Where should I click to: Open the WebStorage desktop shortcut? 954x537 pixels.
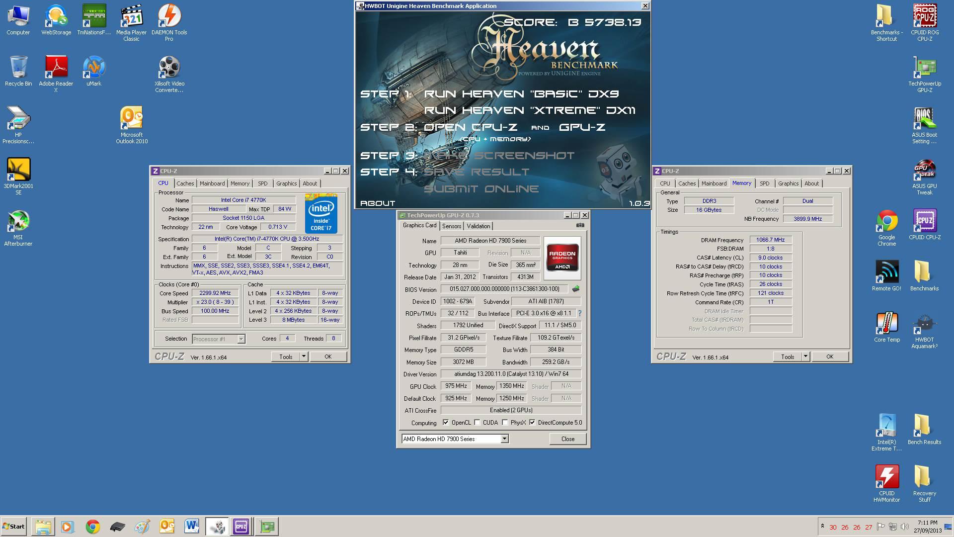[56, 20]
